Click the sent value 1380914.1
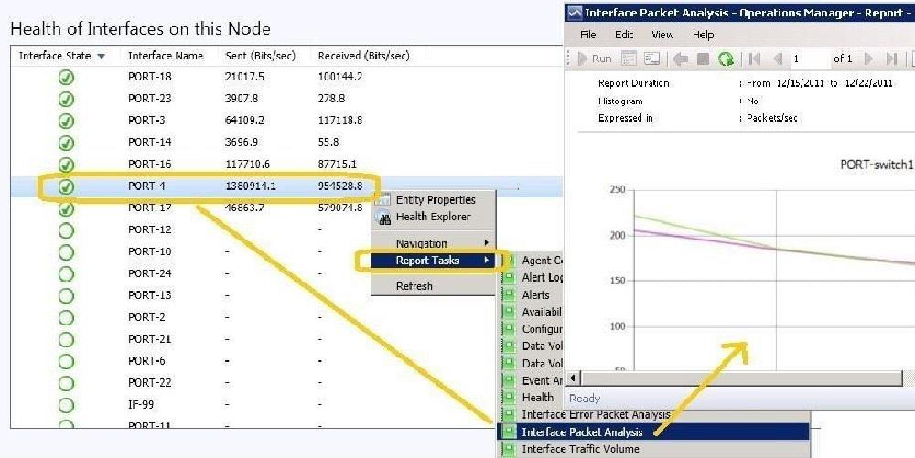Viewport: 915px width, 458px height. pos(251,186)
